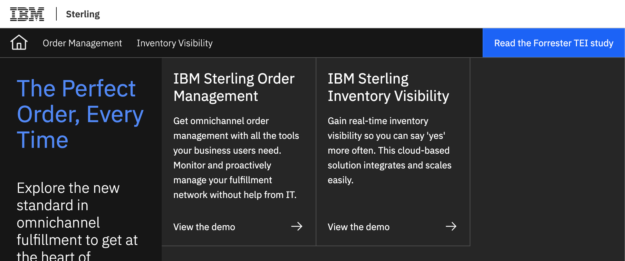Select the Sterling brand name in header
This screenshot has width=625, height=261.
click(83, 14)
